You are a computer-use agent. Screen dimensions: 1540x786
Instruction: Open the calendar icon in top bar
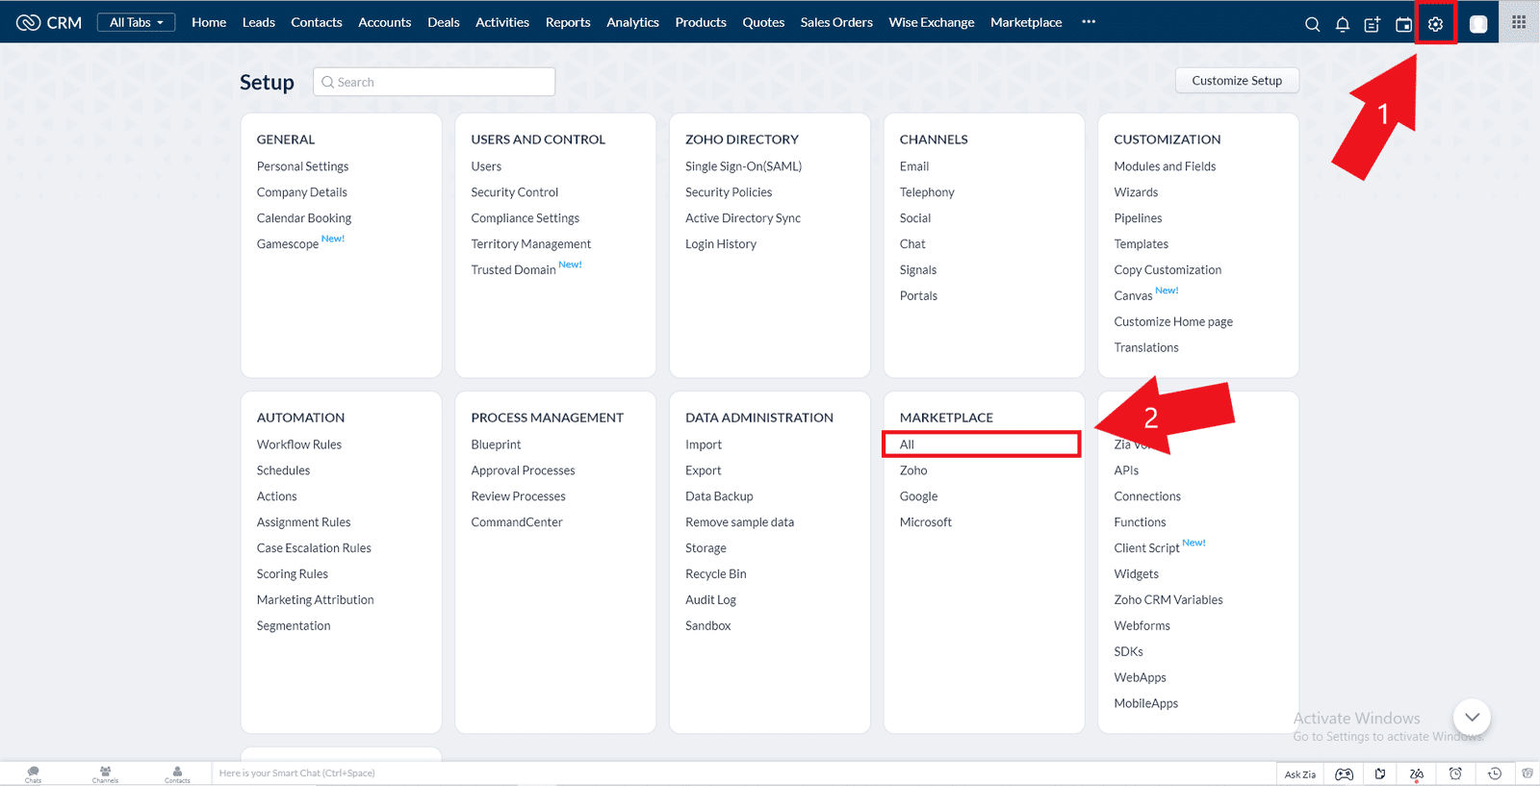pyautogui.click(x=1404, y=24)
